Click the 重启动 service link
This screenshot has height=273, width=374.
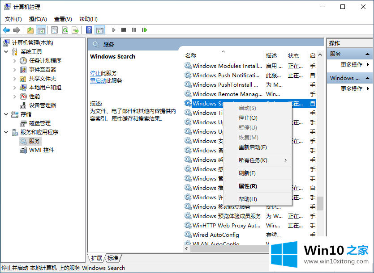[98, 81]
